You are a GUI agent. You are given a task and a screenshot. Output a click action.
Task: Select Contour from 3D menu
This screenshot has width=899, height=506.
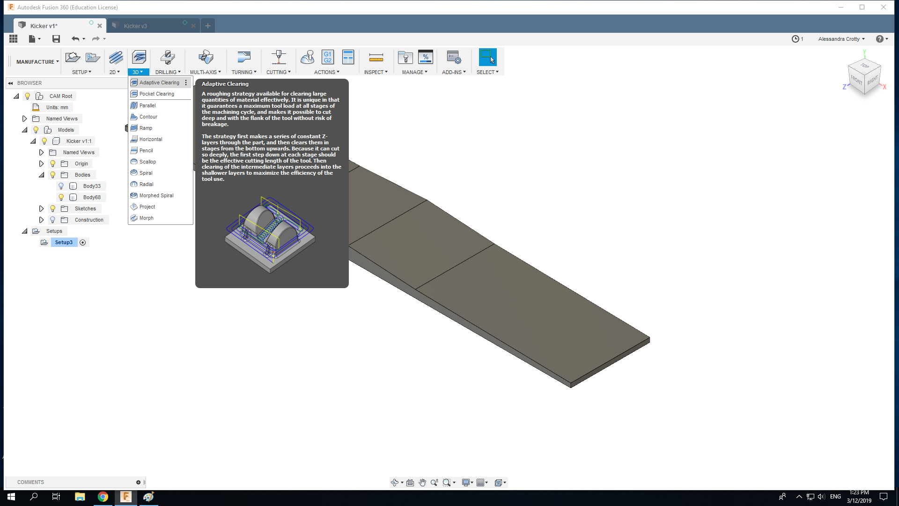160,117
